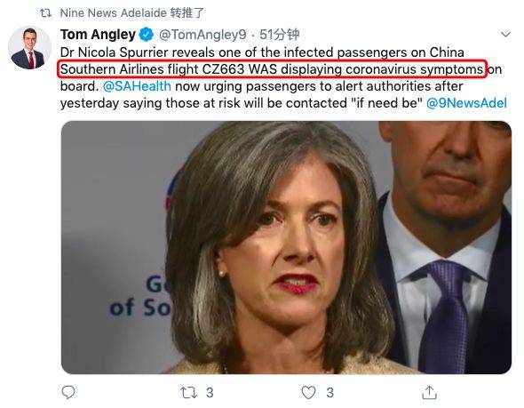Click the retweet count number 3
Image resolution: width=524 pixels, height=408 pixels.
(x=210, y=393)
